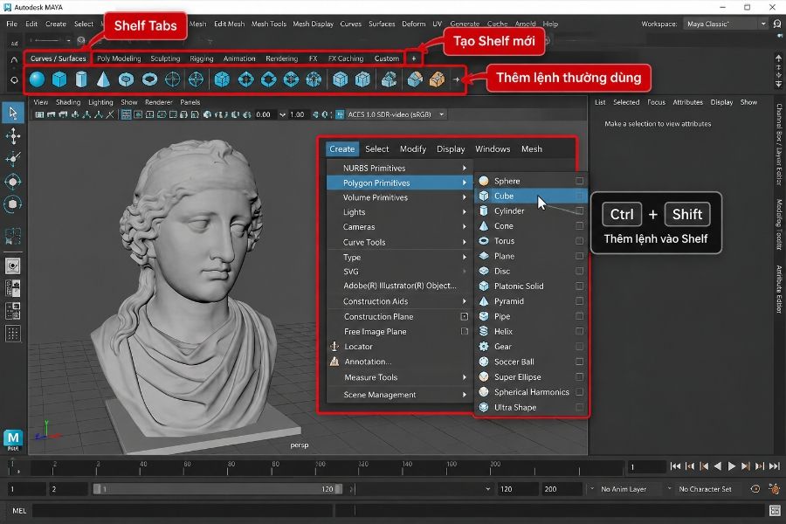Expand the NURBS Primitives submenu
786x524 pixels.
coord(398,168)
